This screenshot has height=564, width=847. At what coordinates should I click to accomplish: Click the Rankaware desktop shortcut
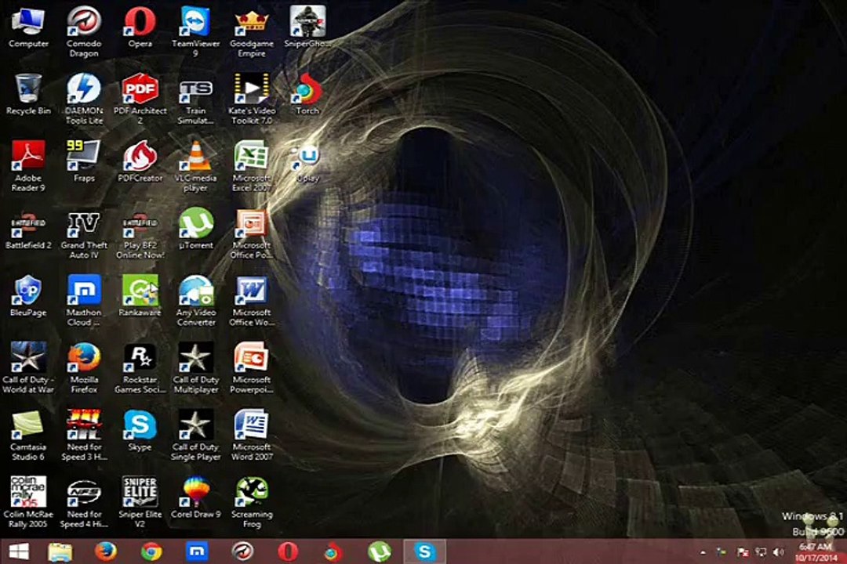[140, 296]
